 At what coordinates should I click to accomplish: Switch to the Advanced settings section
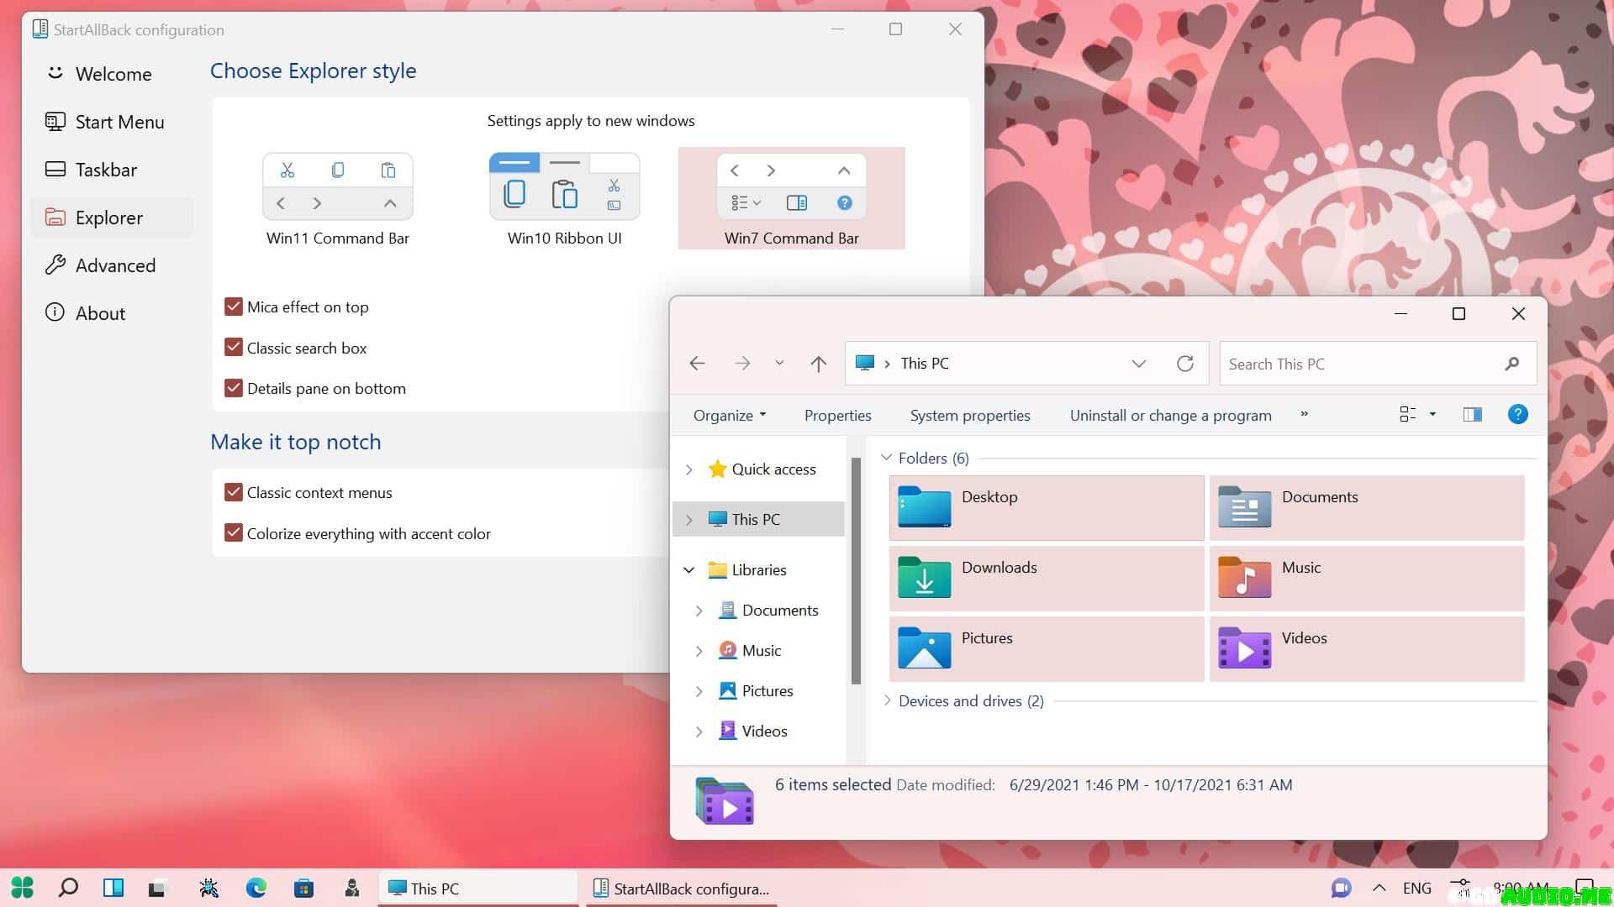click(115, 265)
